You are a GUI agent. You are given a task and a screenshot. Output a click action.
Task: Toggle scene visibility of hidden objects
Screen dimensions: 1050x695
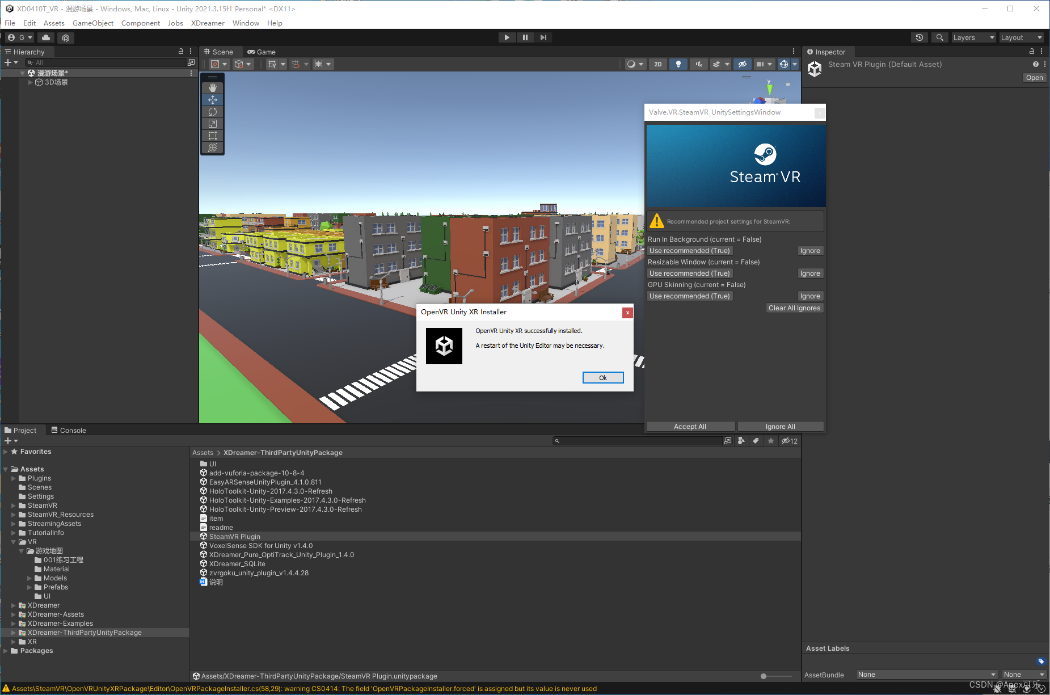[742, 64]
